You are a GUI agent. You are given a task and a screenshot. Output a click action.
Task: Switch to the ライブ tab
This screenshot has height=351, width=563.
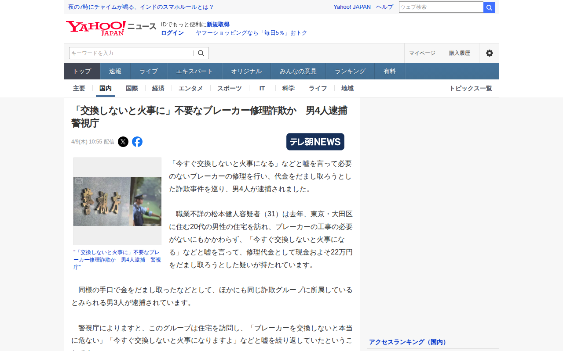149,71
